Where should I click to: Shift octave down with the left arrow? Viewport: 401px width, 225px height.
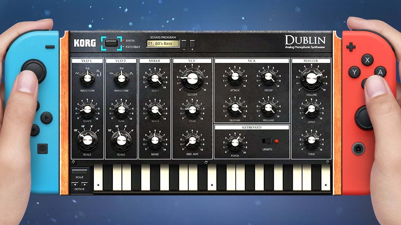pos(75,184)
